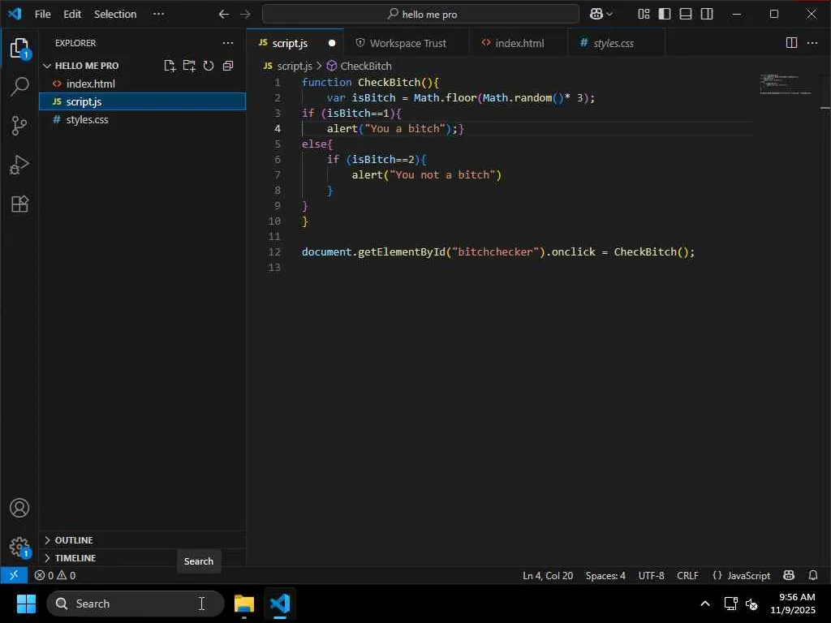831x623 pixels.
Task: Open the Search view in activity bar
Action: pos(19,87)
